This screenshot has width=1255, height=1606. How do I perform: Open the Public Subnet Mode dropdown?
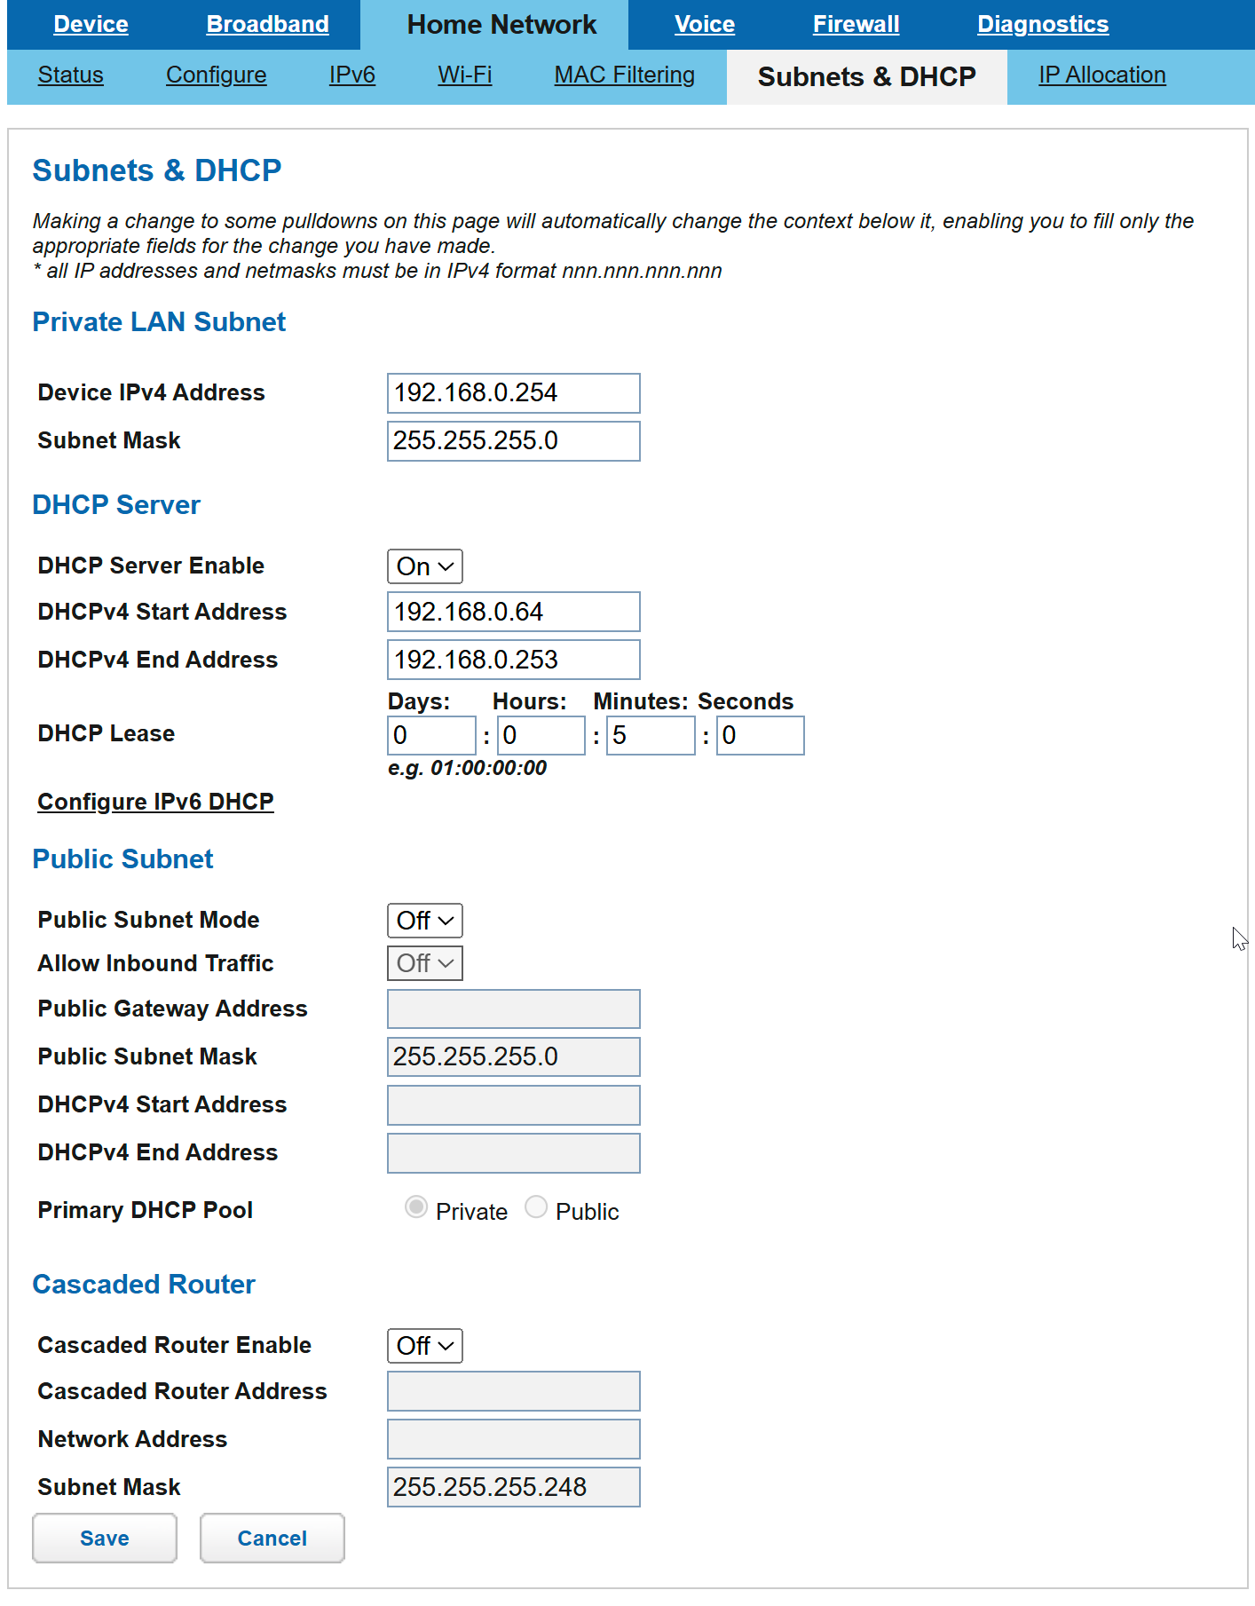click(424, 921)
